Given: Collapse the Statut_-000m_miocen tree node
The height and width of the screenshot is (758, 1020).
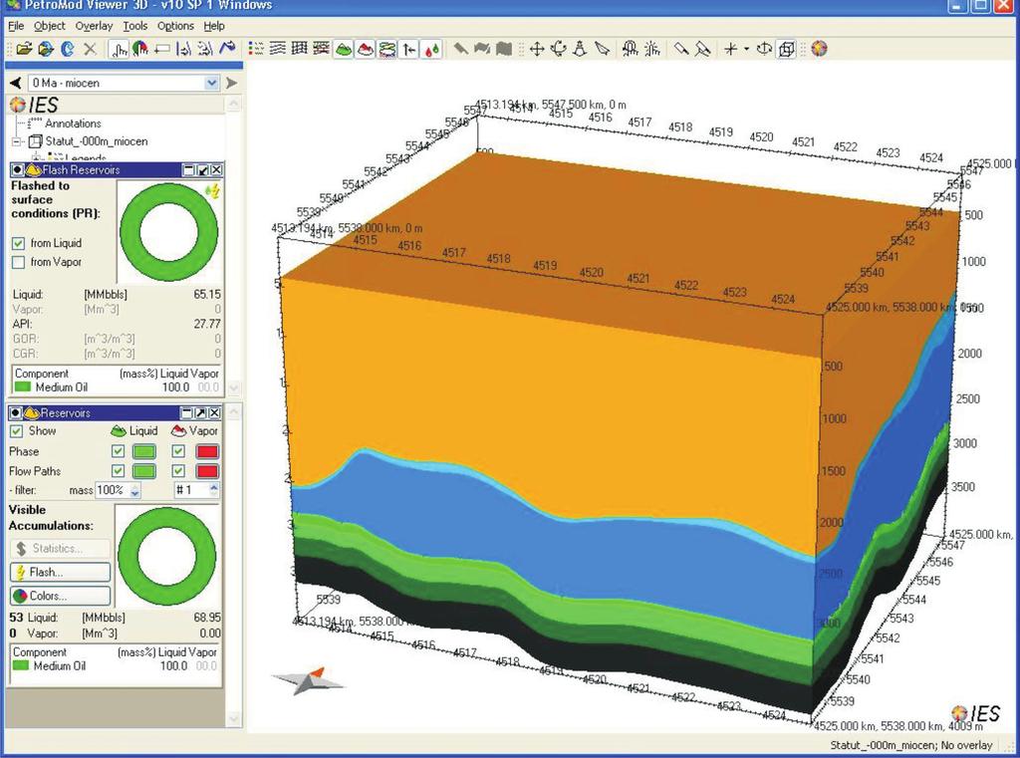Looking at the screenshot, I should pyautogui.click(x=18, y=141).
